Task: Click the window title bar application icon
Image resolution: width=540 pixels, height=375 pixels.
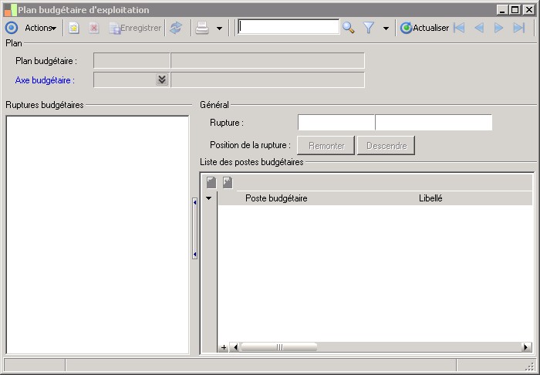Action: (11, 10)
